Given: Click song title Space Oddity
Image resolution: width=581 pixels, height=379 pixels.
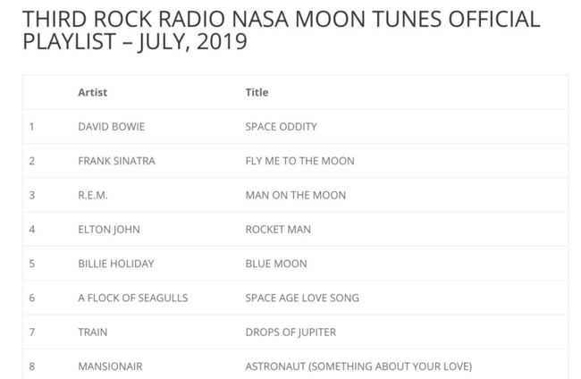Looking at the screenshot, I should pos(281,127).
